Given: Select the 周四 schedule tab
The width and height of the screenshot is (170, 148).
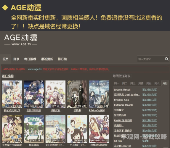Looking at the screenshot, I should pyautogui.click(x=141, y=83).
